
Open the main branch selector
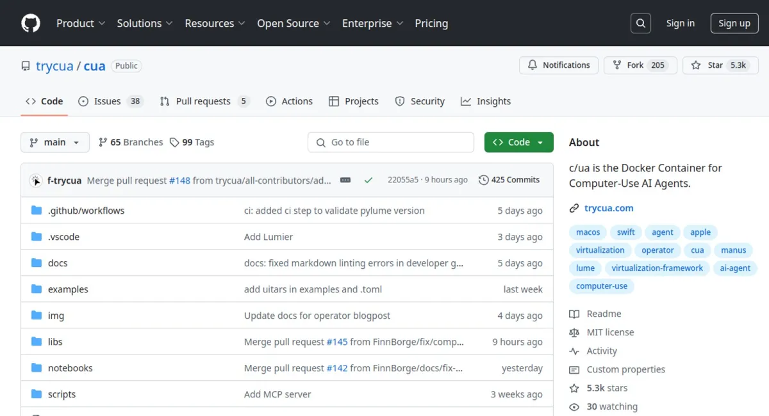point(54,142)
